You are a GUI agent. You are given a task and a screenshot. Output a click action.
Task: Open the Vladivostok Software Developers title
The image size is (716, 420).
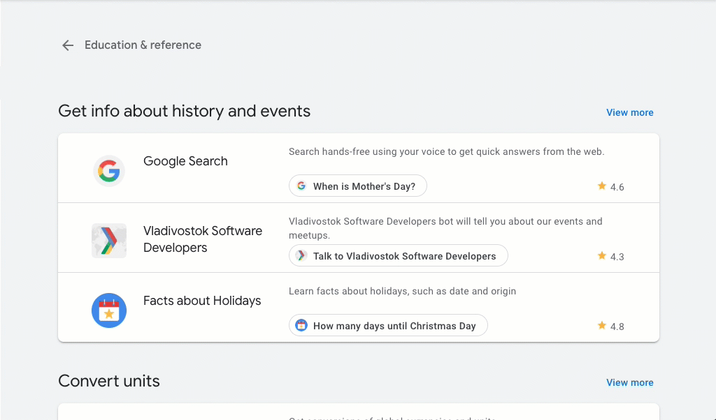pos(203,239)
